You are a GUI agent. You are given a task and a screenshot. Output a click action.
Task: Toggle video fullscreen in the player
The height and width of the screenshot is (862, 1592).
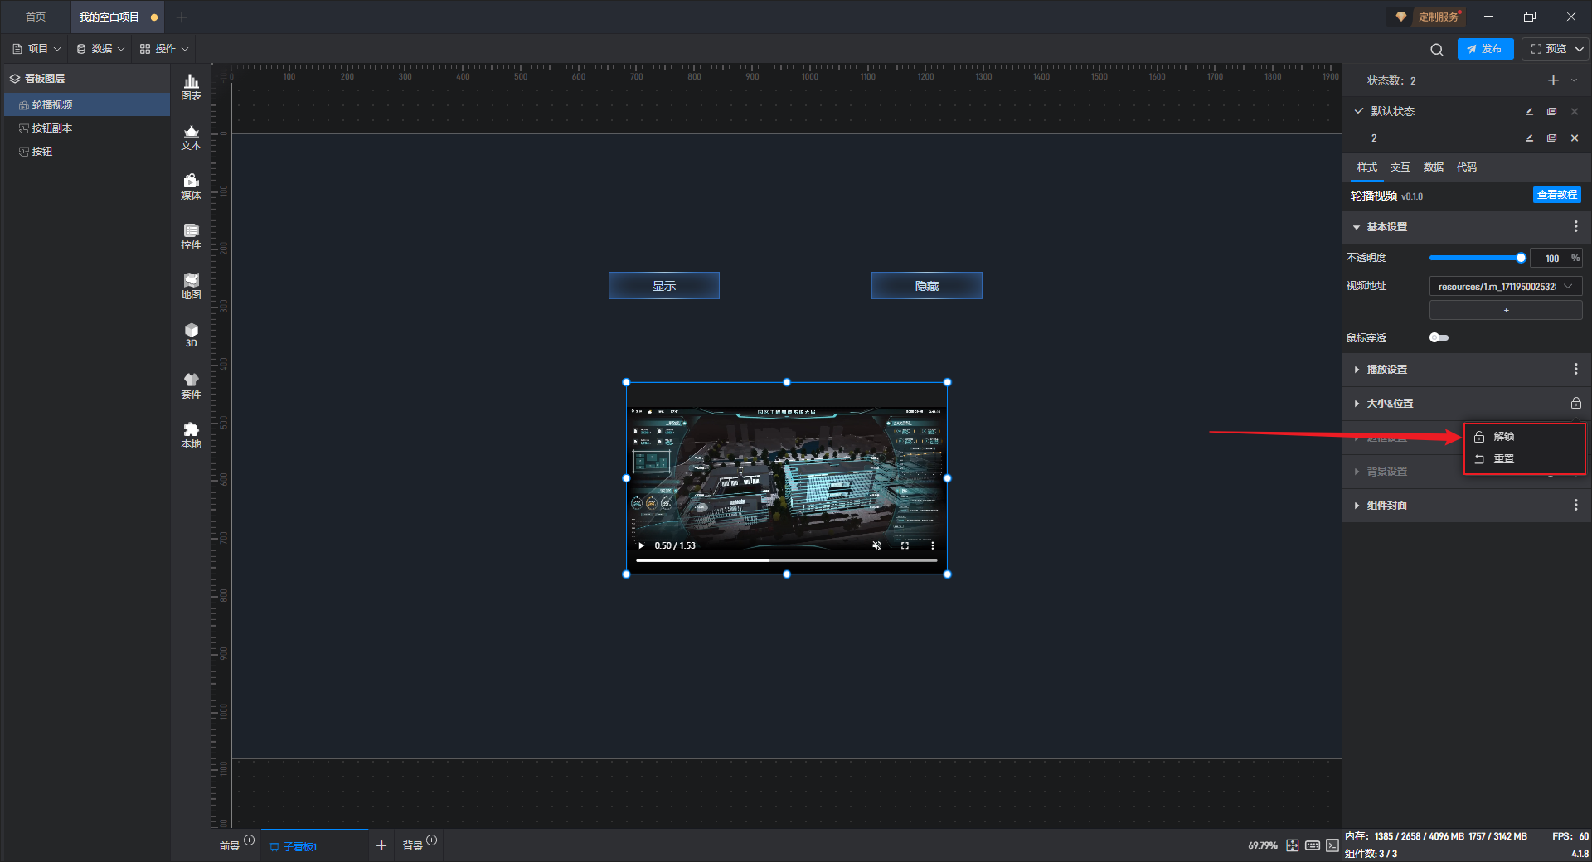(905, 545)
